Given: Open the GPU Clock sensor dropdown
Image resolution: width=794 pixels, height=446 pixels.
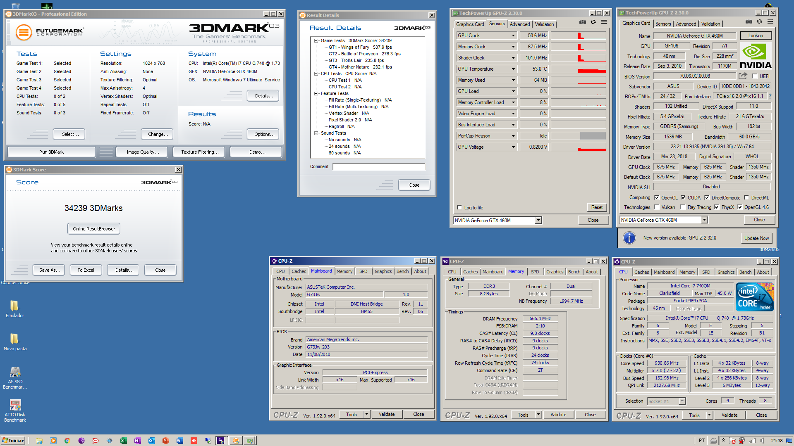Looking at the screenshot, I should click(x=513, y=36).
